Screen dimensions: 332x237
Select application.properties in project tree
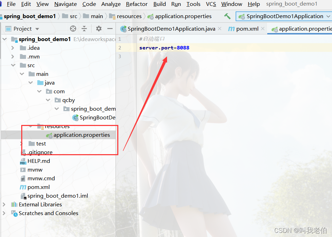(x=81, y=135)
